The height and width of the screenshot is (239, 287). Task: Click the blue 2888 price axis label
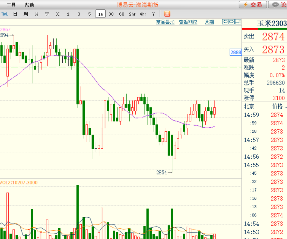[236, 52]
